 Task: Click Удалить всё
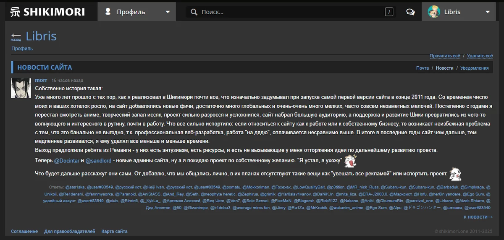[x=480, y=56]
